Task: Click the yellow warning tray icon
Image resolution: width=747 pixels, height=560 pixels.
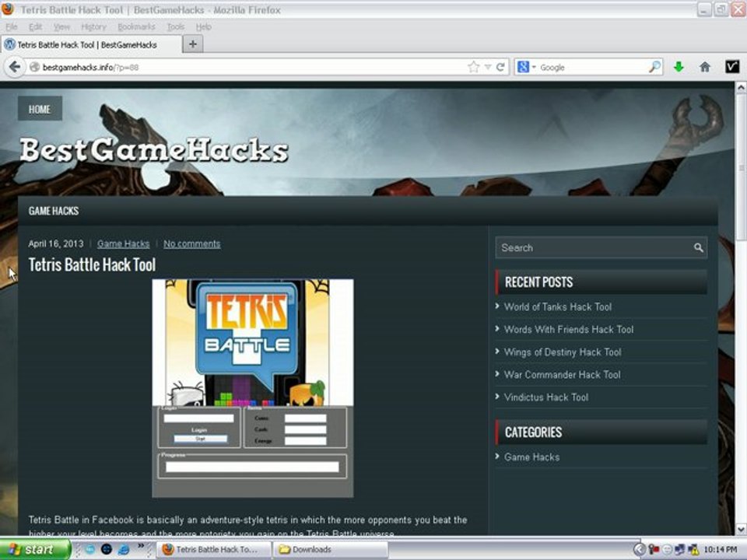Action: point(693,550)
